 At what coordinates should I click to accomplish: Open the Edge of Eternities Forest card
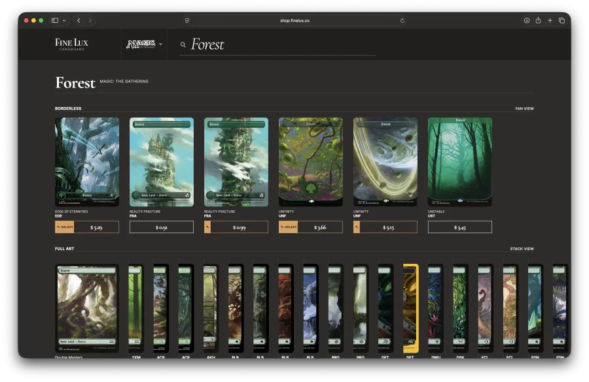tap(87, 162)
